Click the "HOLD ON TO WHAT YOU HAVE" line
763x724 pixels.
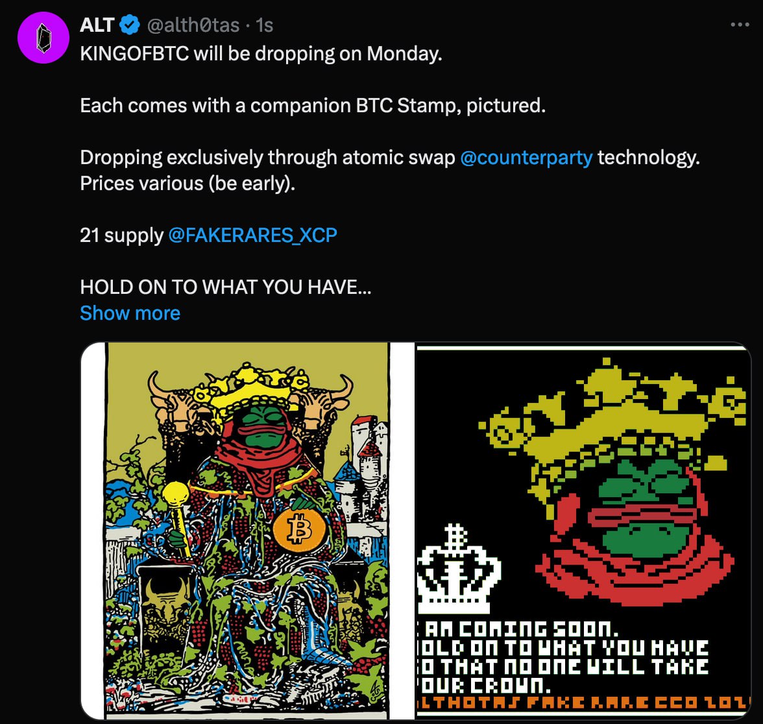(225, 287)
